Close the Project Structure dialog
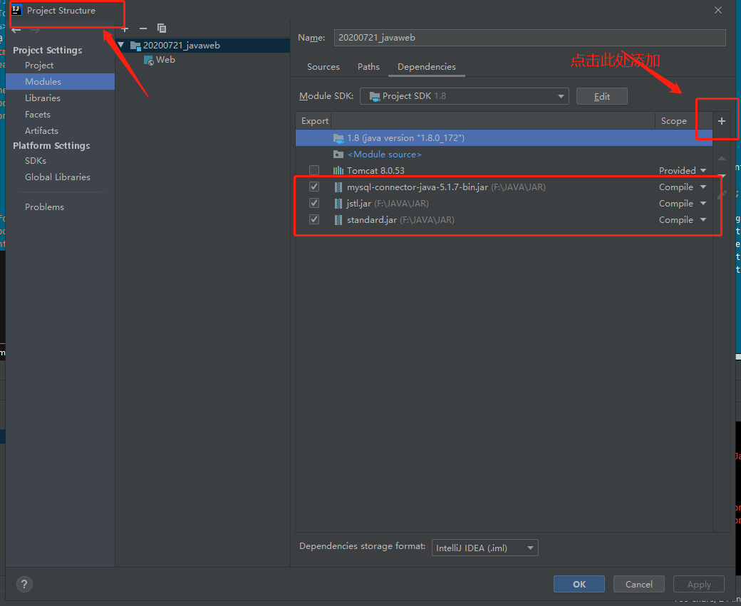This screenshot has width=741, height=606. tap(718, 10)
